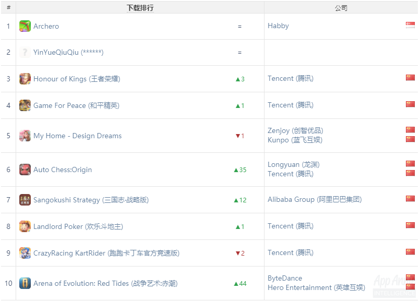Screen dimensions: 420x302
Task: Click the ▲12 rank change value
Action: click(240, 200)
